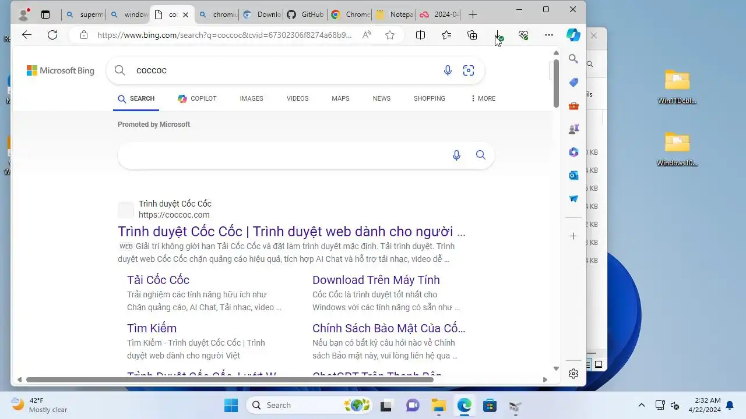Screen dimensions: 746x419
Task: Go to Microsoft Bing home logo
Action: coord(60,70)
